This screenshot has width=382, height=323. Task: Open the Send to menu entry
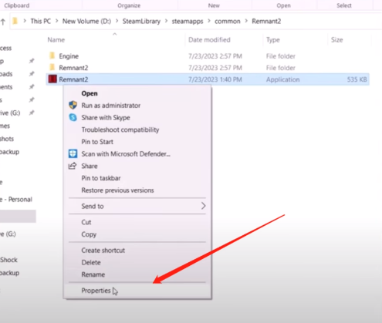(137, 206)
